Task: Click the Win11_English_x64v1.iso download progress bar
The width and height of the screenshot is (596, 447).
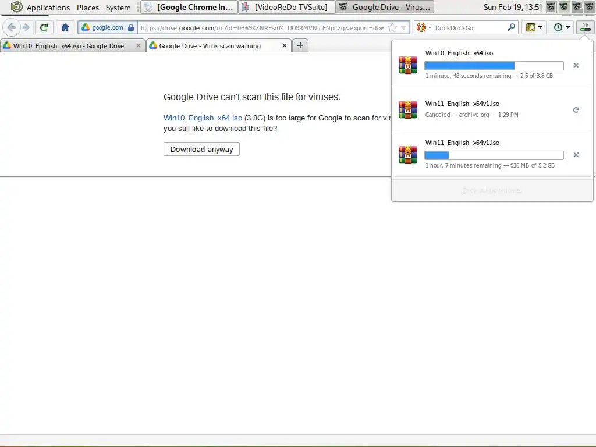Action: click(494, 155)
